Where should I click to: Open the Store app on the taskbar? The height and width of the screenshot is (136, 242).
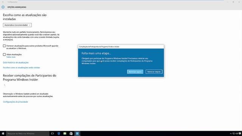[x=71, y=133]
